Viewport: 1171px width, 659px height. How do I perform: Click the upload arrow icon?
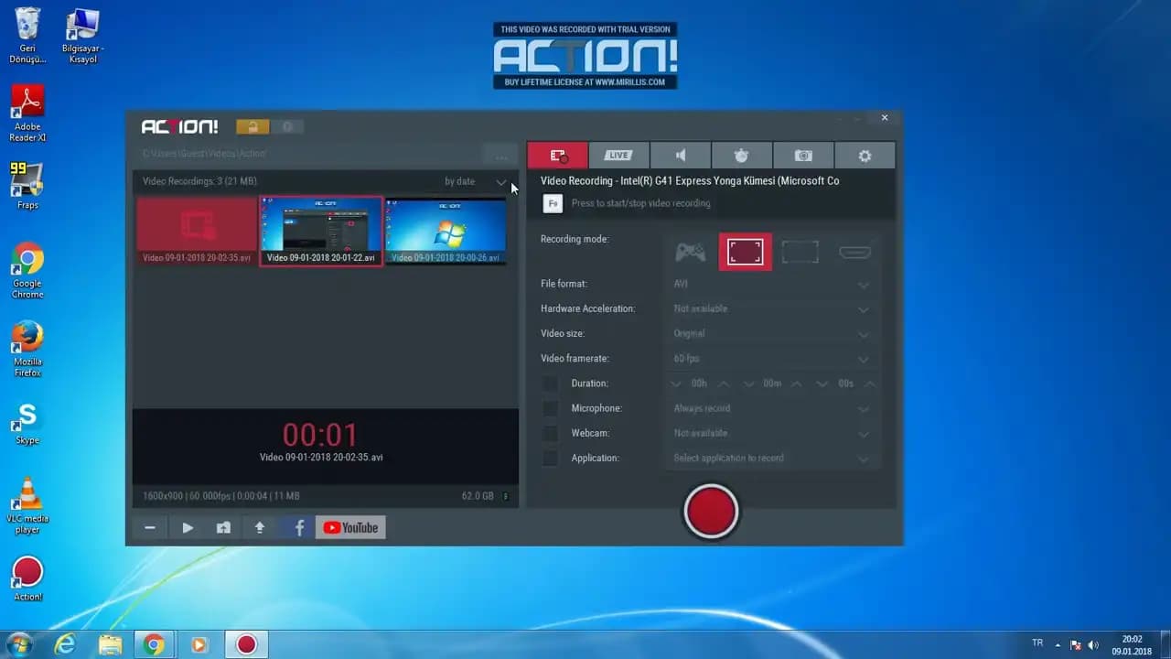(260, 527)
